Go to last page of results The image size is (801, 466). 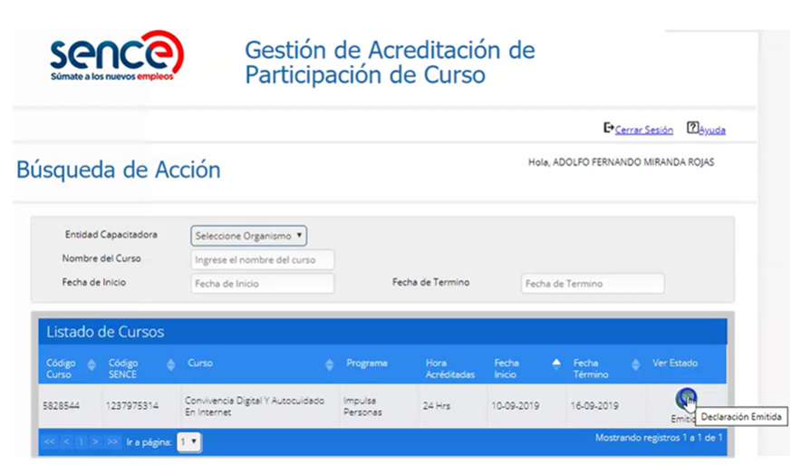112,442
